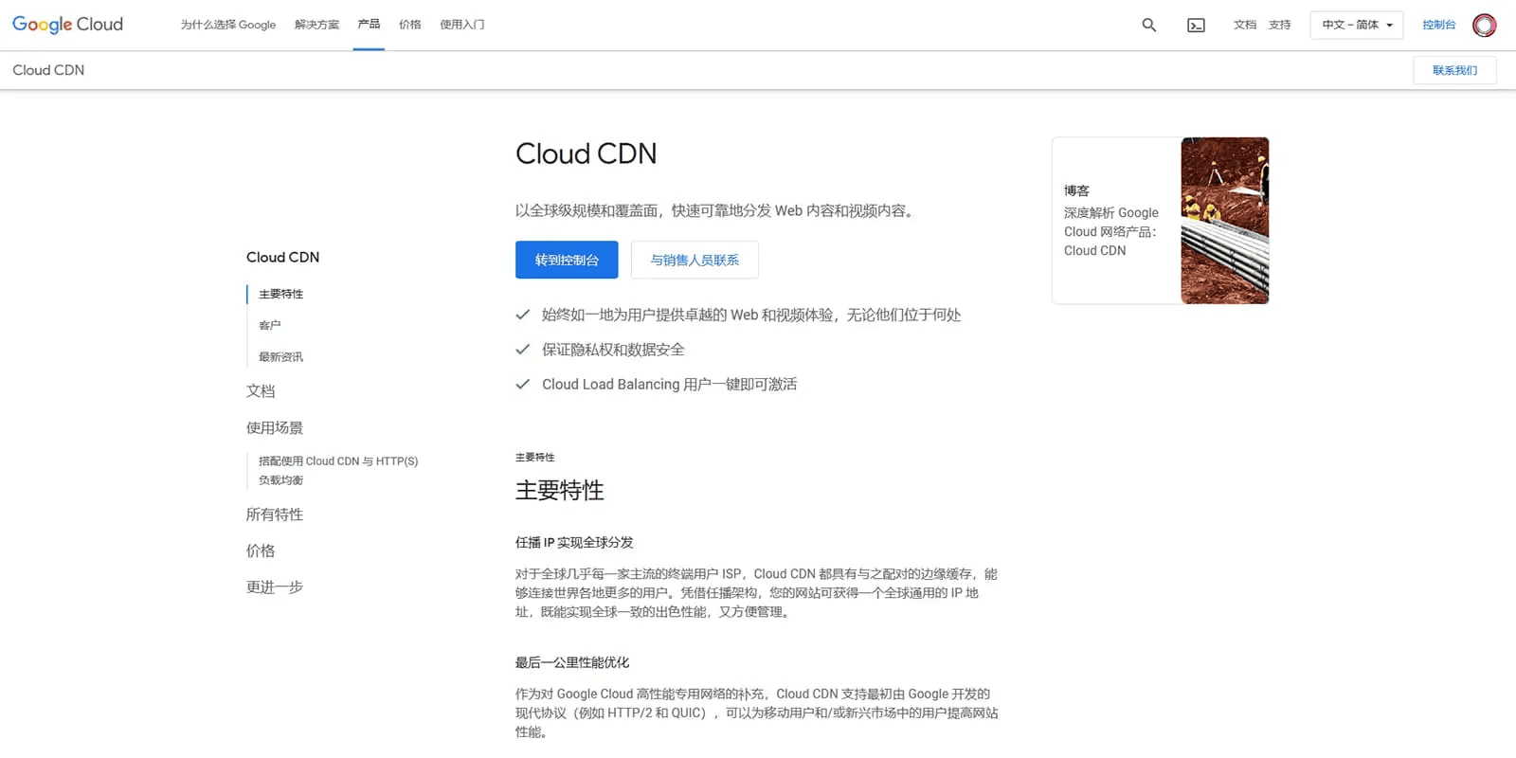This screenshot has width=1516, height=758.
Task: Open 价格 section in the sidebar
Action: click(x=261, y=550)
